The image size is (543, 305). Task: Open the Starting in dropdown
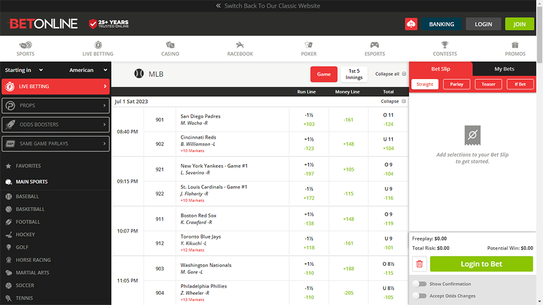tap(25, 70)
